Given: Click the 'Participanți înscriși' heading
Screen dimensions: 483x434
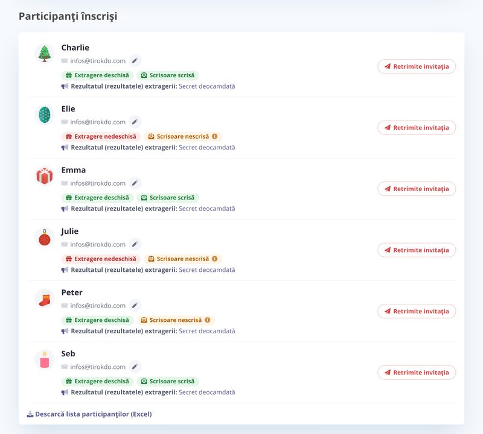Looking at the screenshot, I should [68, 16].
